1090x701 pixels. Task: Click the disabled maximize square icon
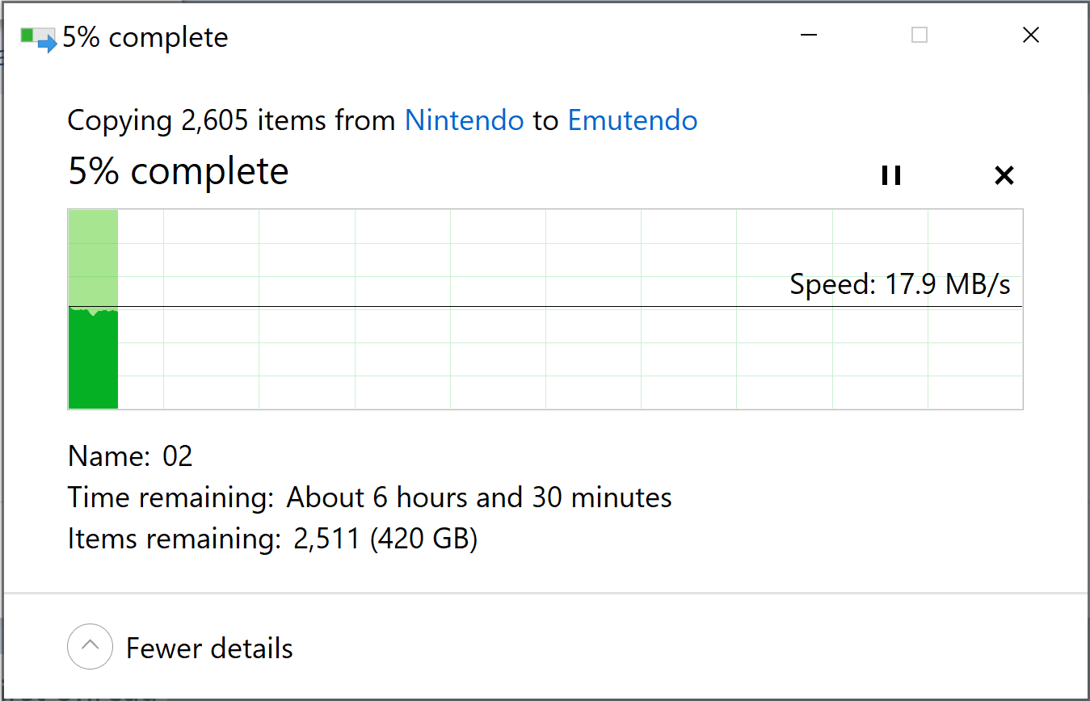[920, 36]
